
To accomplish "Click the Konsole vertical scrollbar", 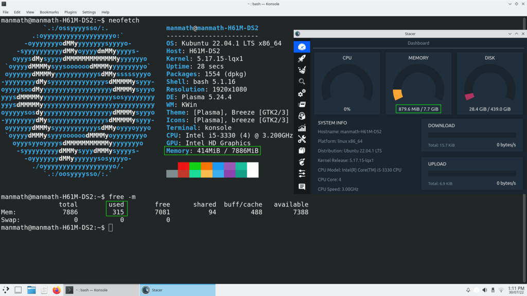I will pyautogui.click(x=524, y=150).
